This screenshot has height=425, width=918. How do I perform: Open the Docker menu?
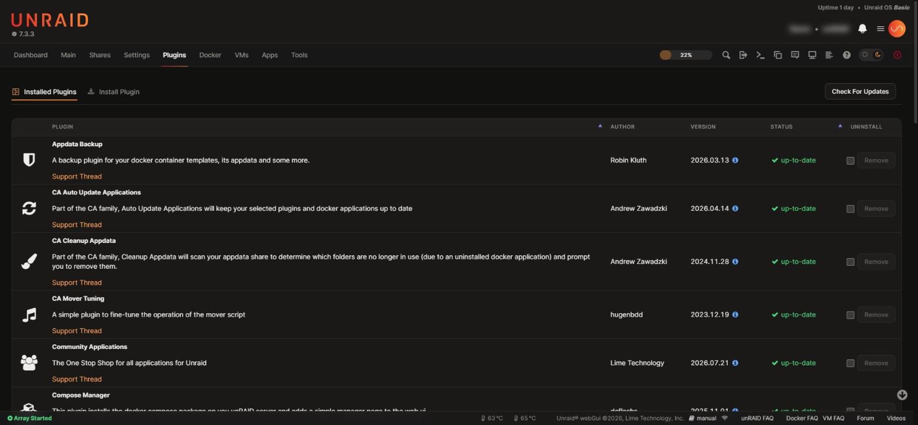tap(210, 55)
